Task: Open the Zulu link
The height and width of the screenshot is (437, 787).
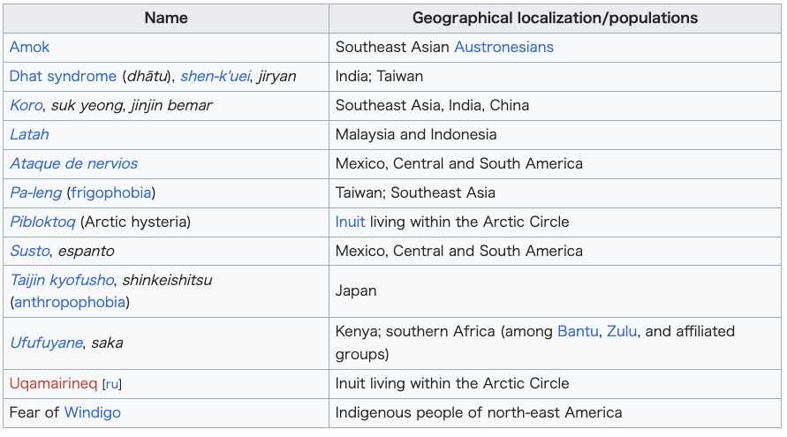Action: click(x=621, y=331)
